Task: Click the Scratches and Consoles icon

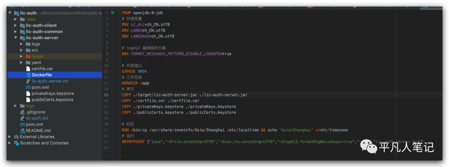Action: 16,143
